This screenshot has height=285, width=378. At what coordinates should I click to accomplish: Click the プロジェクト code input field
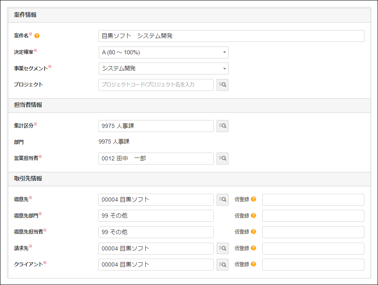(x=156, y=85)
